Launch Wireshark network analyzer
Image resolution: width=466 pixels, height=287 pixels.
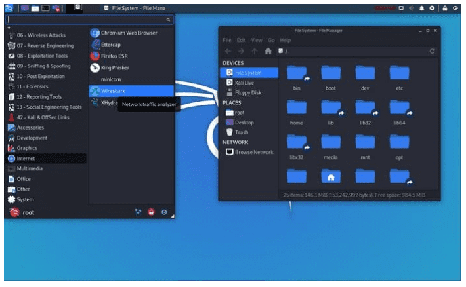(131, 91)
